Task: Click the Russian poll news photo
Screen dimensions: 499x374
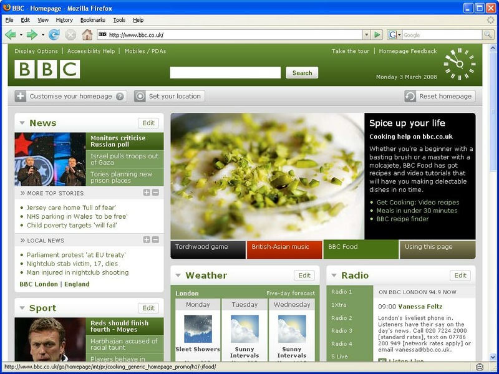Action: [51, 160]
